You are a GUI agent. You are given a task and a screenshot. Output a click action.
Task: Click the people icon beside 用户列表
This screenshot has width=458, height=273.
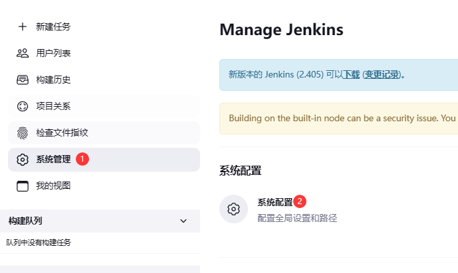click(23, 53)
